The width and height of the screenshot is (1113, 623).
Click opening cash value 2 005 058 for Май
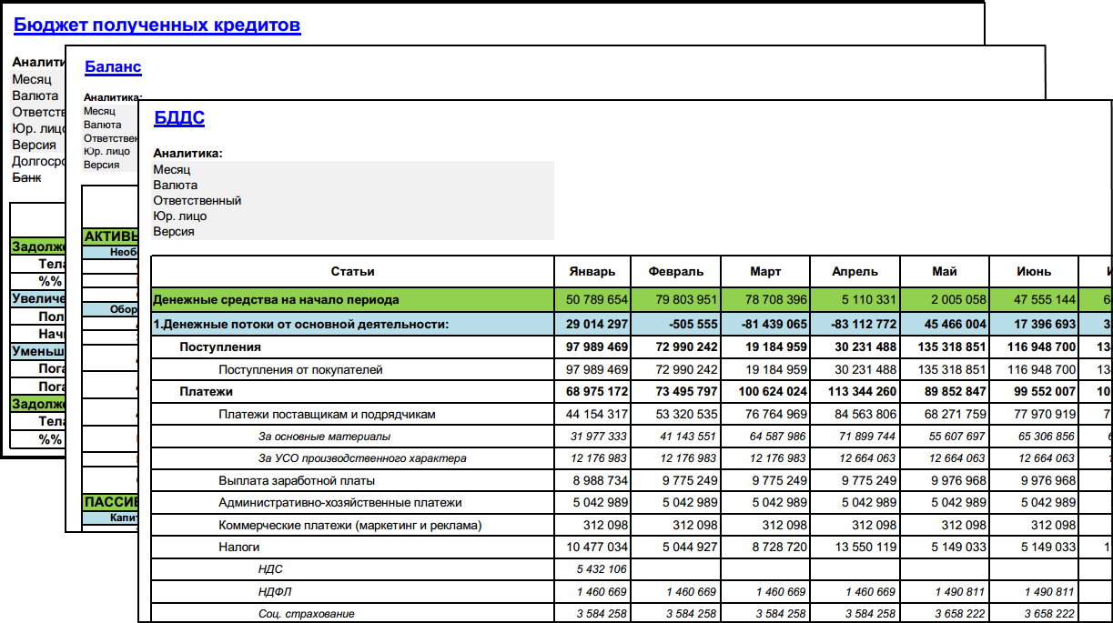[959, 299]
